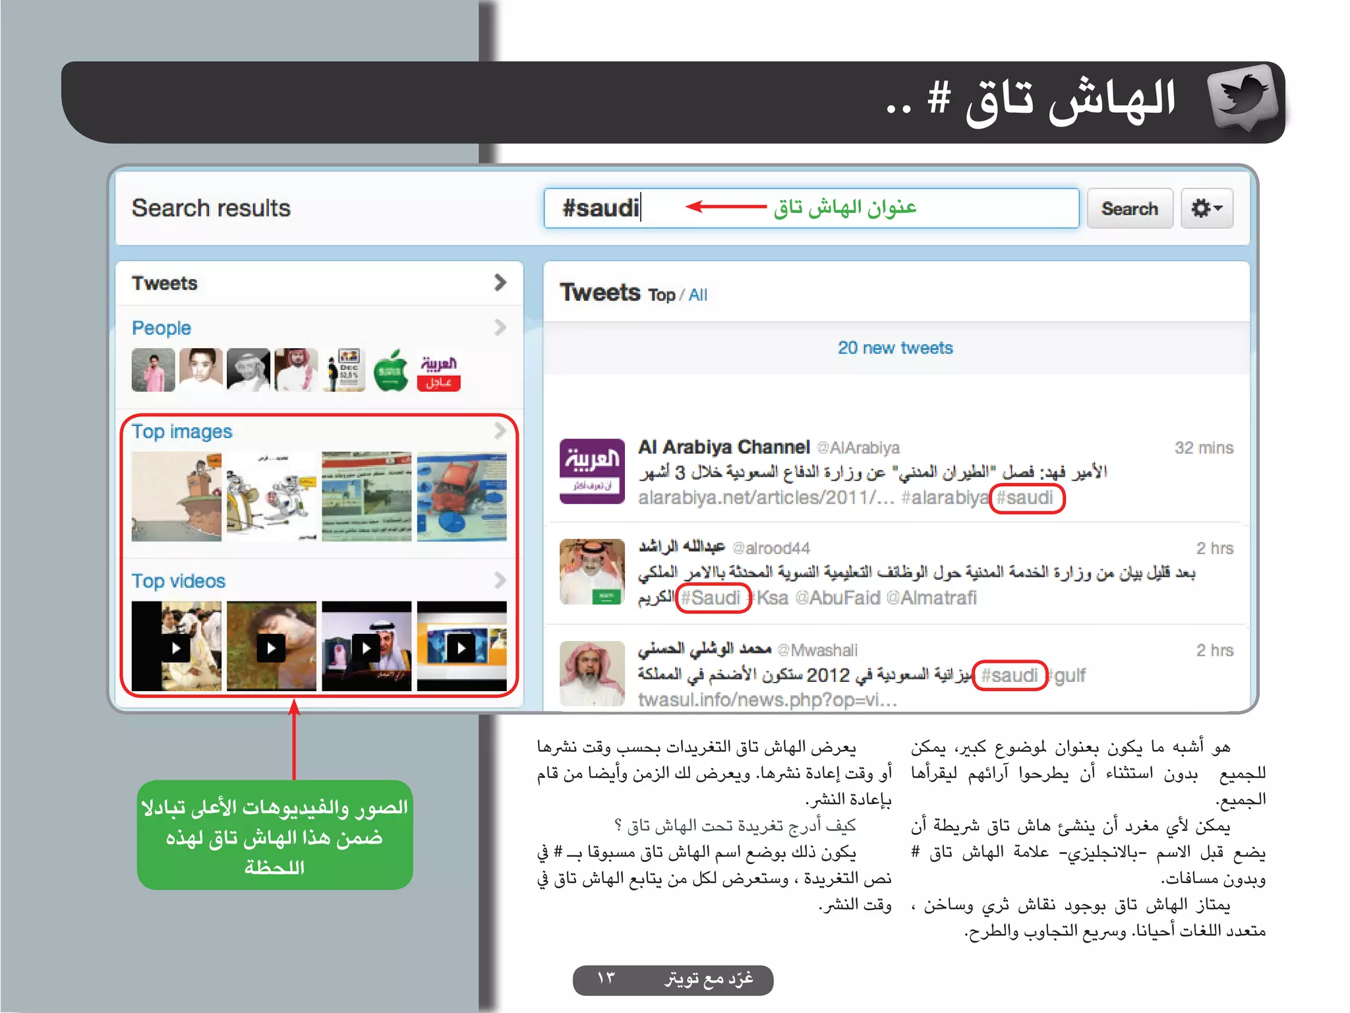This screenshot has height=1013, width=1350.
Task: Play the sleeping person top video
Action: coord(272,647)
